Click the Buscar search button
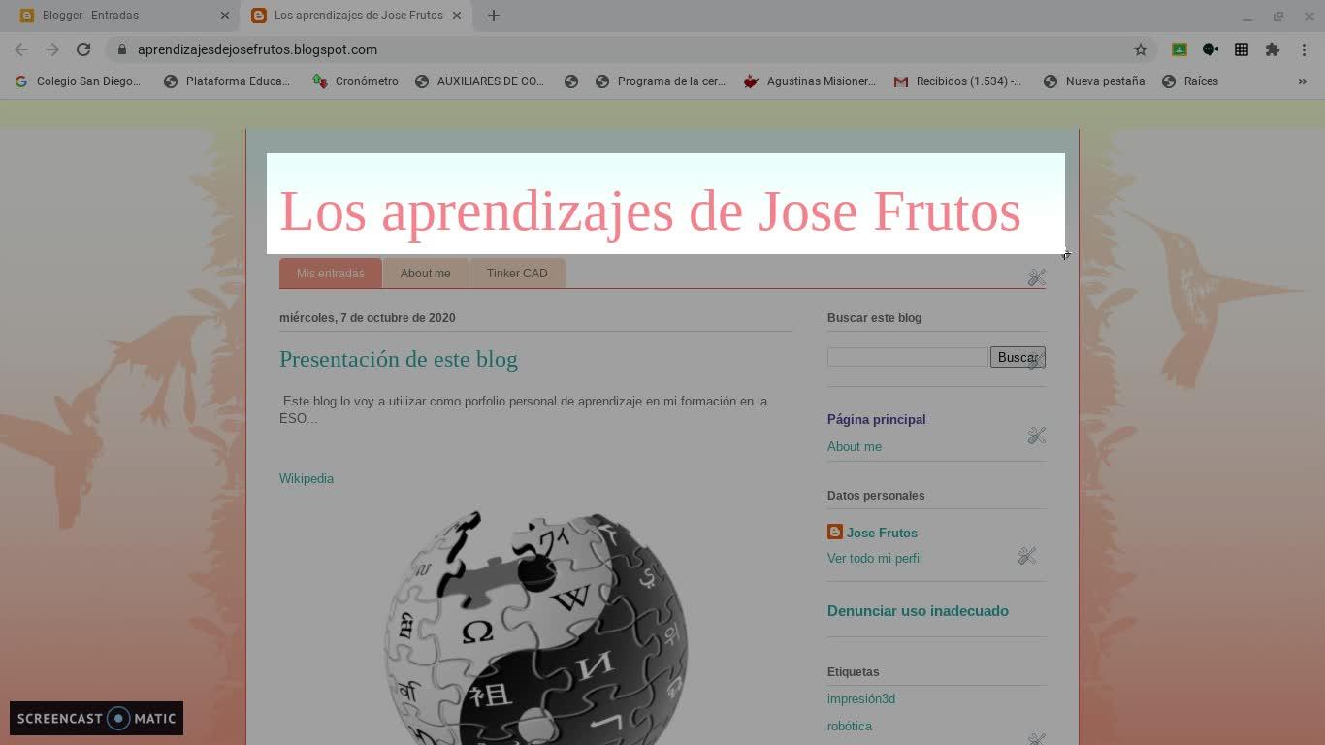 click(1017, 357)
